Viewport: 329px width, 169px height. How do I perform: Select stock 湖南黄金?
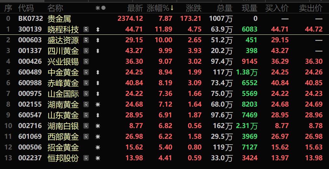pos(63,104)
